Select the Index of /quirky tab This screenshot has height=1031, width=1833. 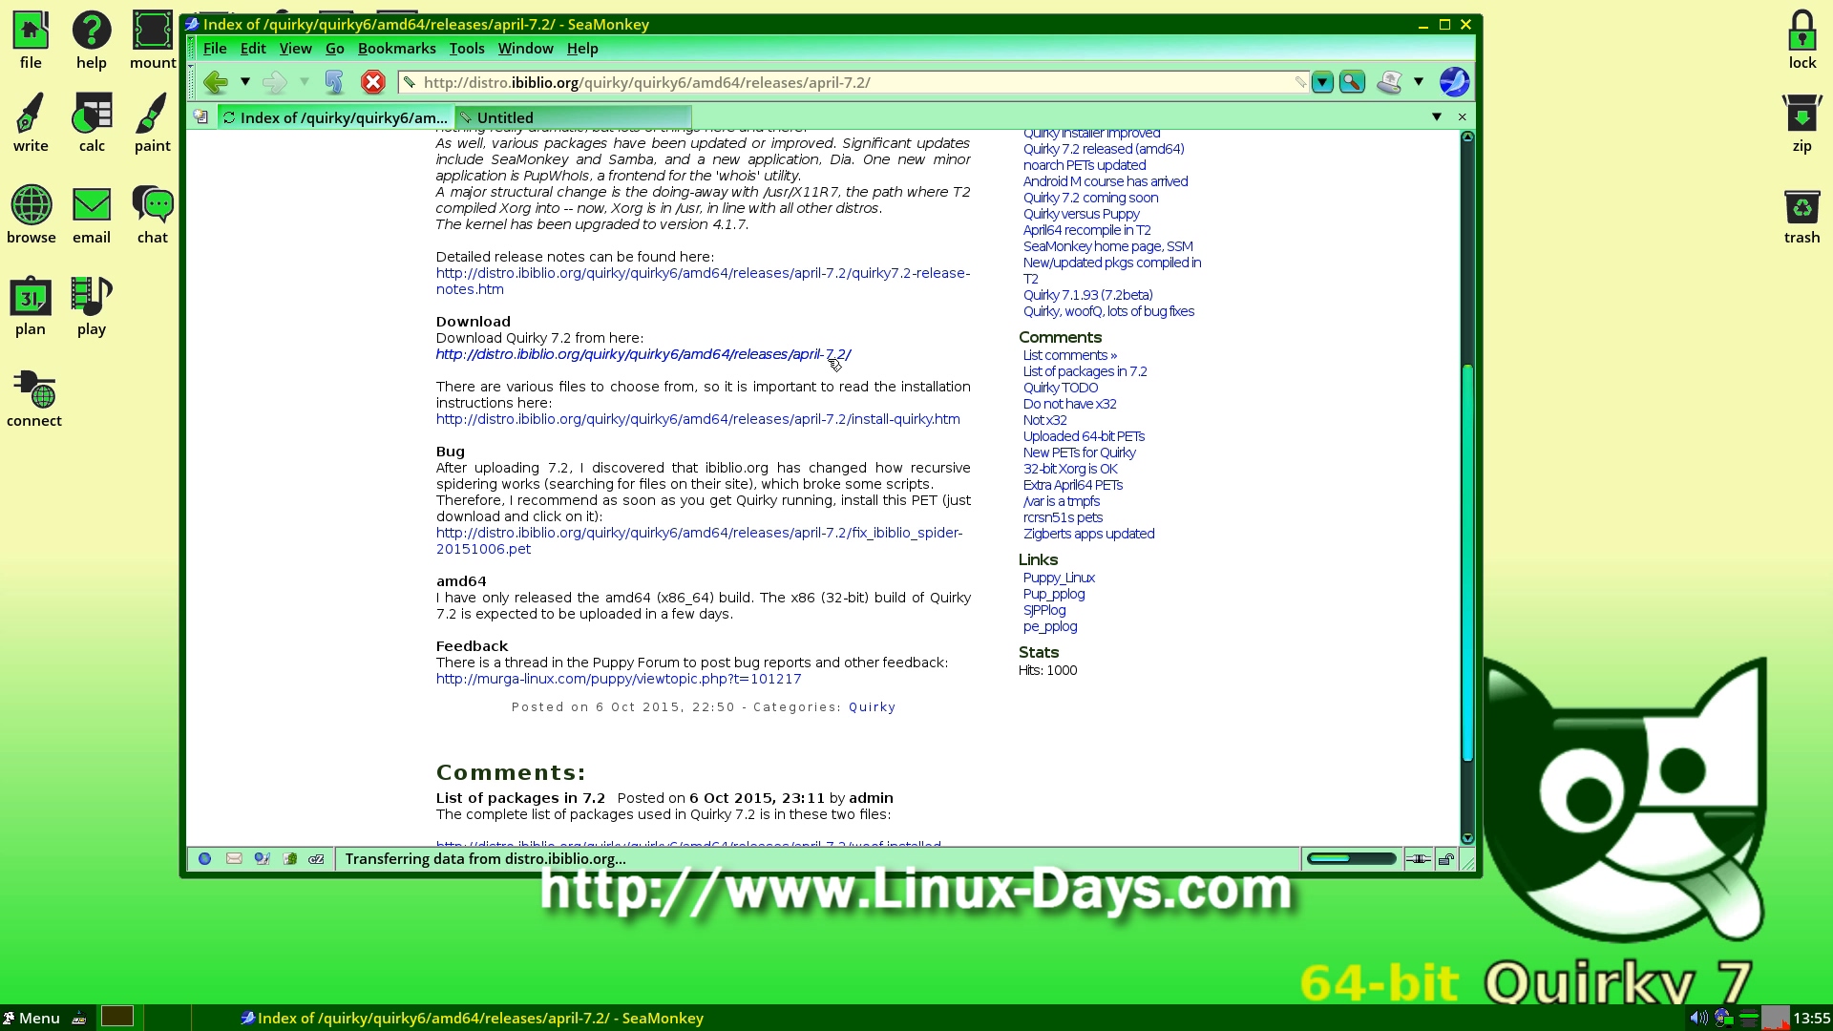tap(335, 117)
